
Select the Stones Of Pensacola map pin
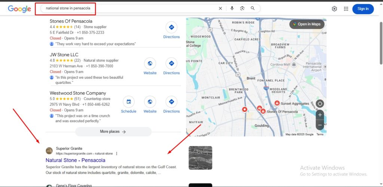263,111
